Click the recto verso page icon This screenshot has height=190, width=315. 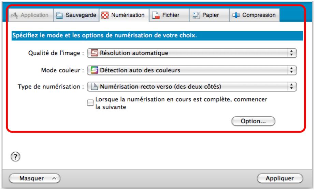coord(95,87)
